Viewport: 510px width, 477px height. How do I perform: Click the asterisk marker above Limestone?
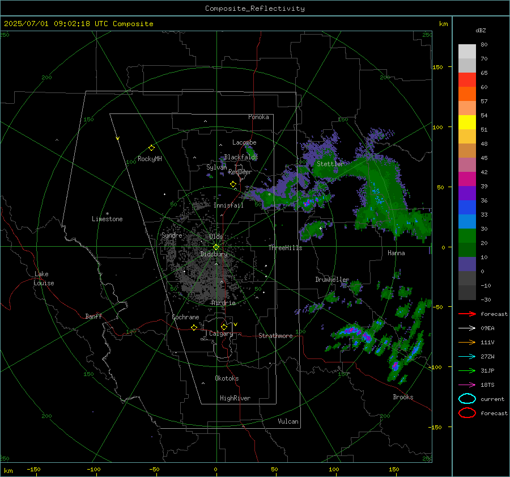point(107,214)
